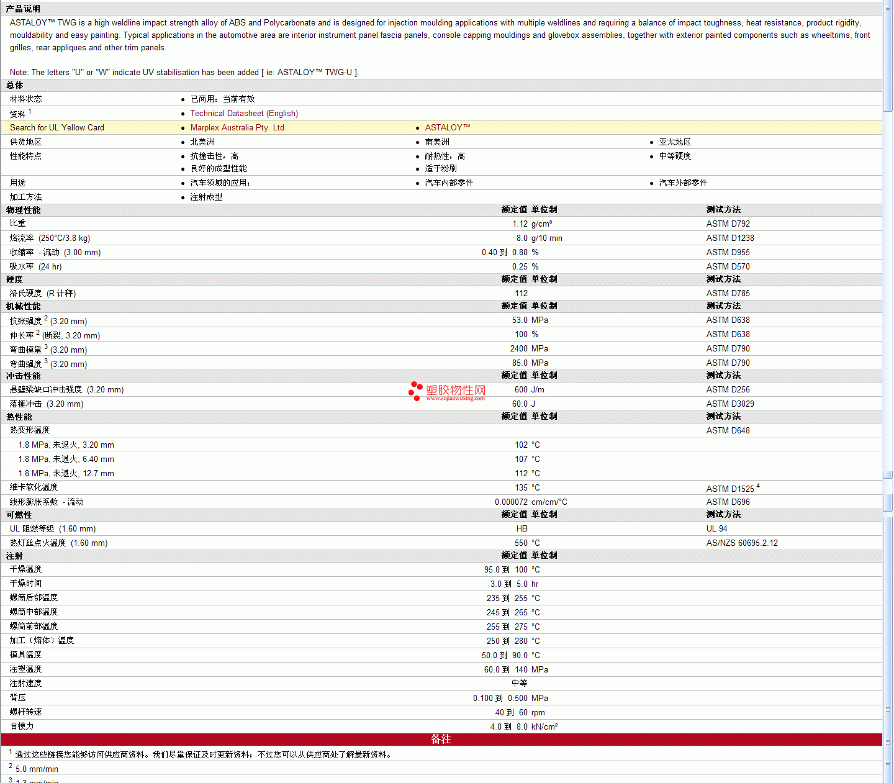
Task: Click the vertical scrollbar thumb at top
Action: click(888, 56)
